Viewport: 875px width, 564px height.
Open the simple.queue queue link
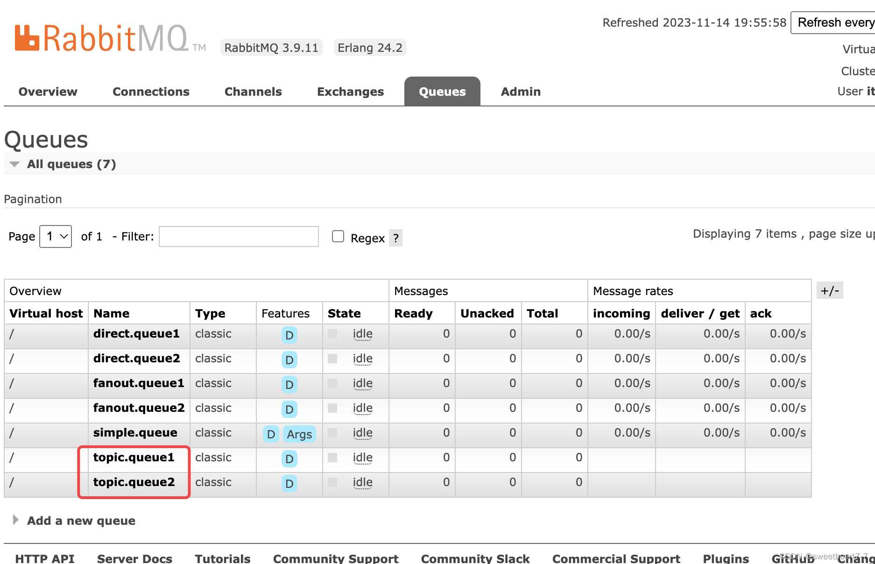pyautogui.click(x=135, y=433)
